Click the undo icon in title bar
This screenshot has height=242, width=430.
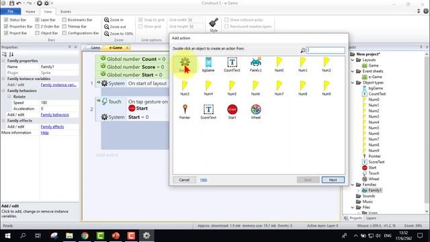click(x=19, y=3)
